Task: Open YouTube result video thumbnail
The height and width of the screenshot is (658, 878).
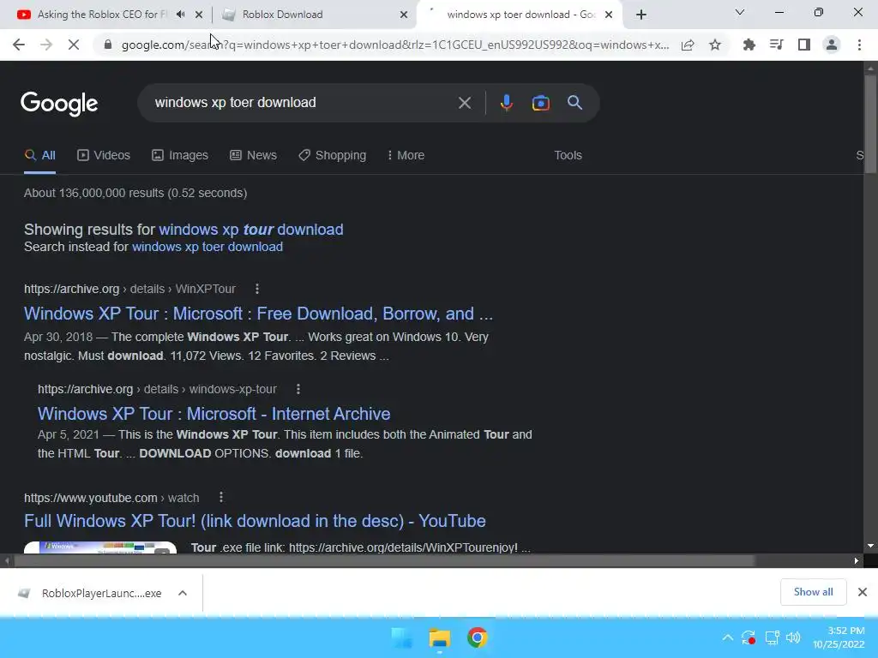Action: 100,547
